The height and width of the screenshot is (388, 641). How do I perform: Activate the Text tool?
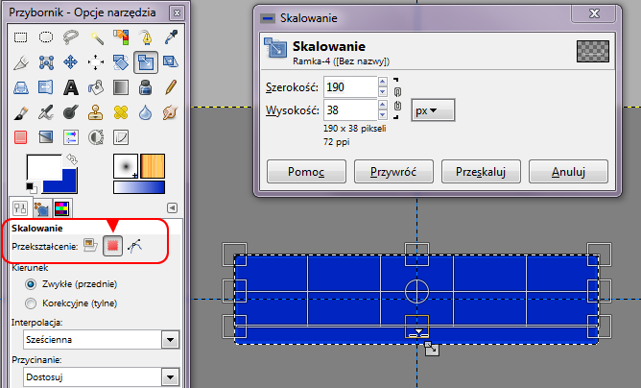tap(71, 87)
